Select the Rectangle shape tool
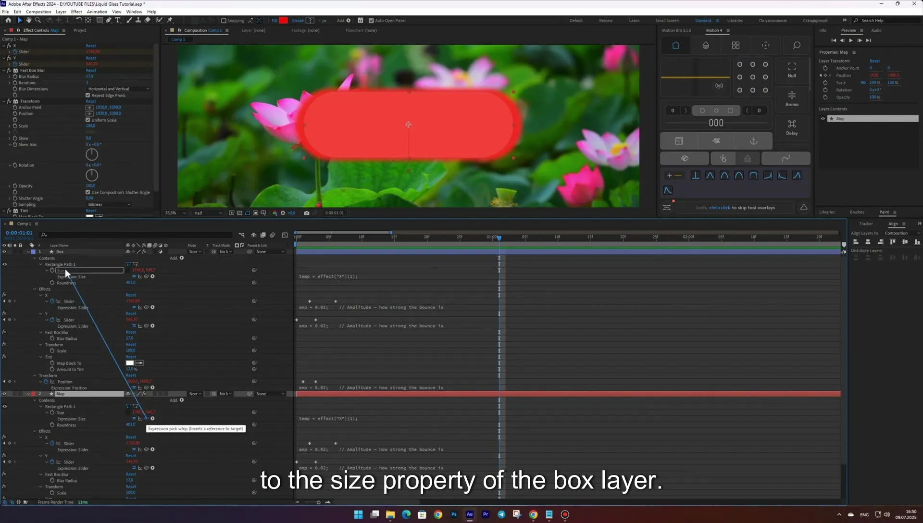Screen dimensions: 923x523 100,20
